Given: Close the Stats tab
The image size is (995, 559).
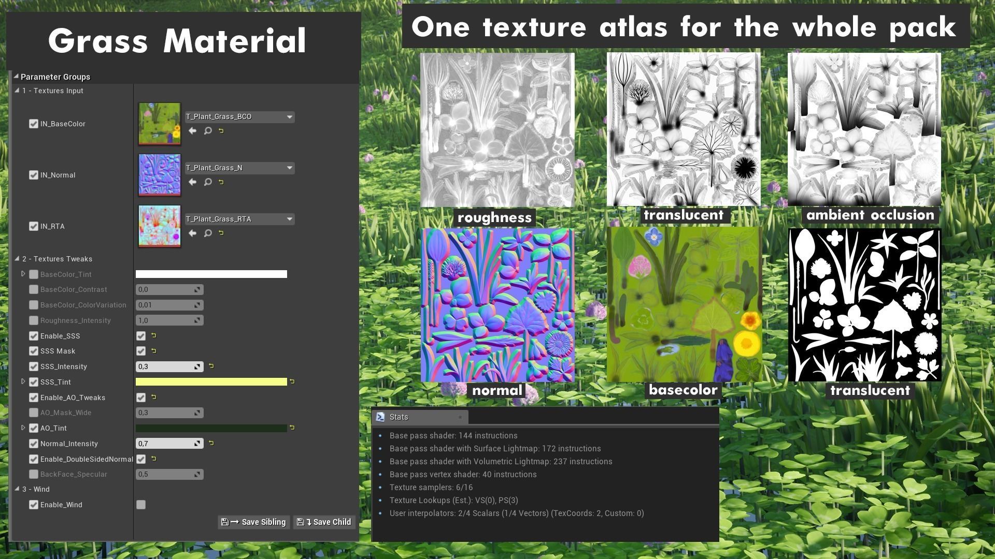Looking at the screenshot, I should click(x=460, y=417).
